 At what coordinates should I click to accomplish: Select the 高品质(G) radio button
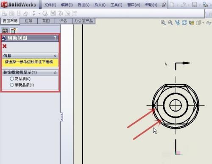pos(12,79)
